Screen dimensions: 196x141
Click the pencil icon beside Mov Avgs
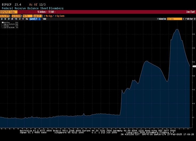pyautogui.click(x=53, y=16)
